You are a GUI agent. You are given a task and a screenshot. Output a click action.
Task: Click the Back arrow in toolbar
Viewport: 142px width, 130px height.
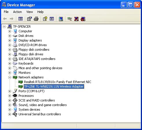[x=5, y=19]
